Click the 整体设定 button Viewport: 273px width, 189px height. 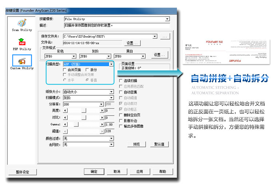[23, 172]
